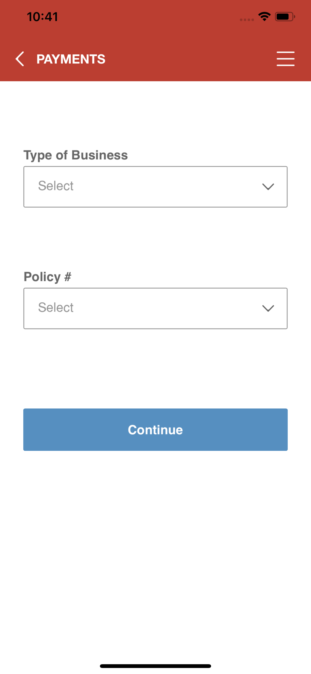Click Select placeholder under Policy #
311x674 pixels.
[56, 307]
